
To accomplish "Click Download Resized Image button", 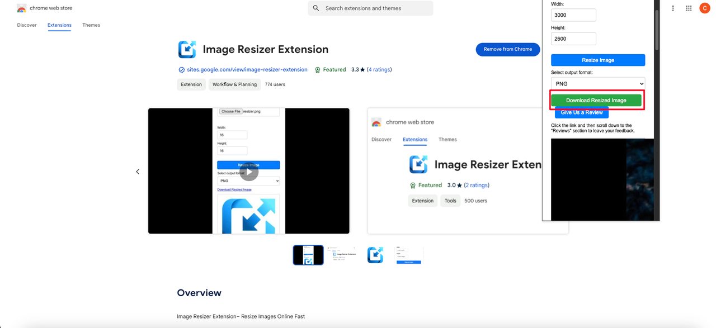I will pyautogui.click(x=596, y=100).
